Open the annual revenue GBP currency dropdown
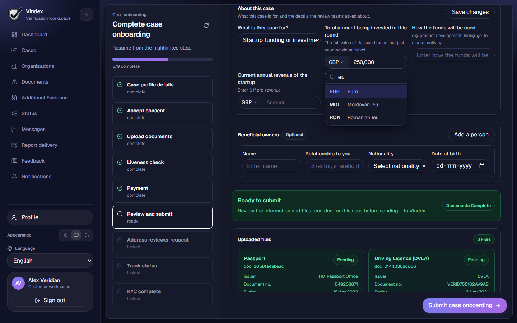This screenshot has width=517, height=323. [x=250, y=102]
